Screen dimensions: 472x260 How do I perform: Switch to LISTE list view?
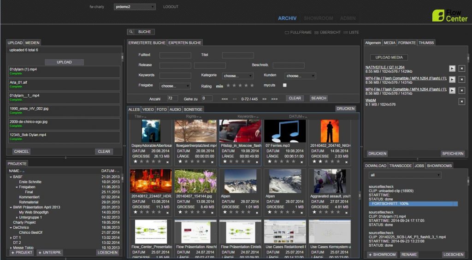tap(346, 33)
